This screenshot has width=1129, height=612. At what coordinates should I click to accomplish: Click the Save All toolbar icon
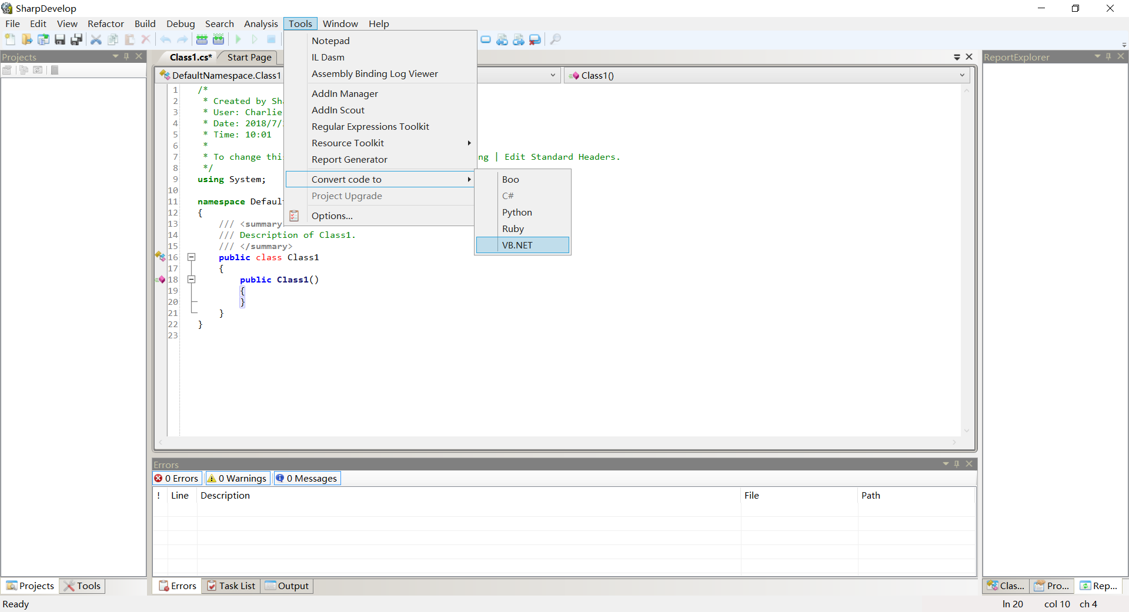coord(76,39)
